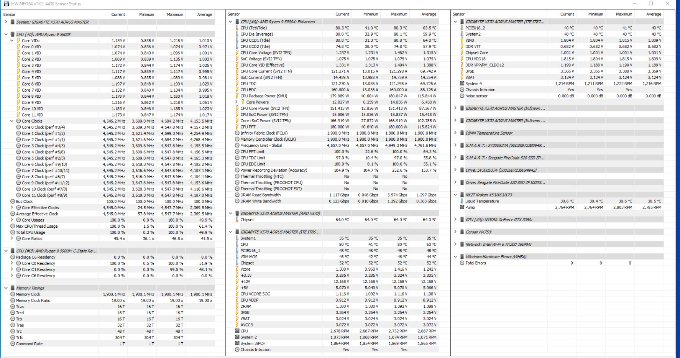Collapse the Memory Timings group
The height and width of the screenshot is (358, 680).
[x=6, y=288]
